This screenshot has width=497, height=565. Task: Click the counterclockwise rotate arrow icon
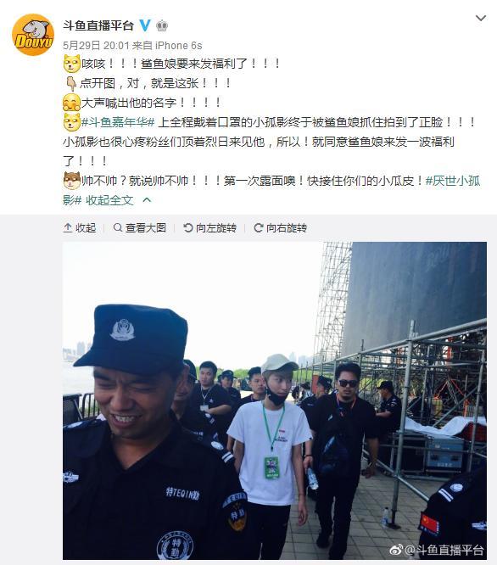(x=188, y=227)
